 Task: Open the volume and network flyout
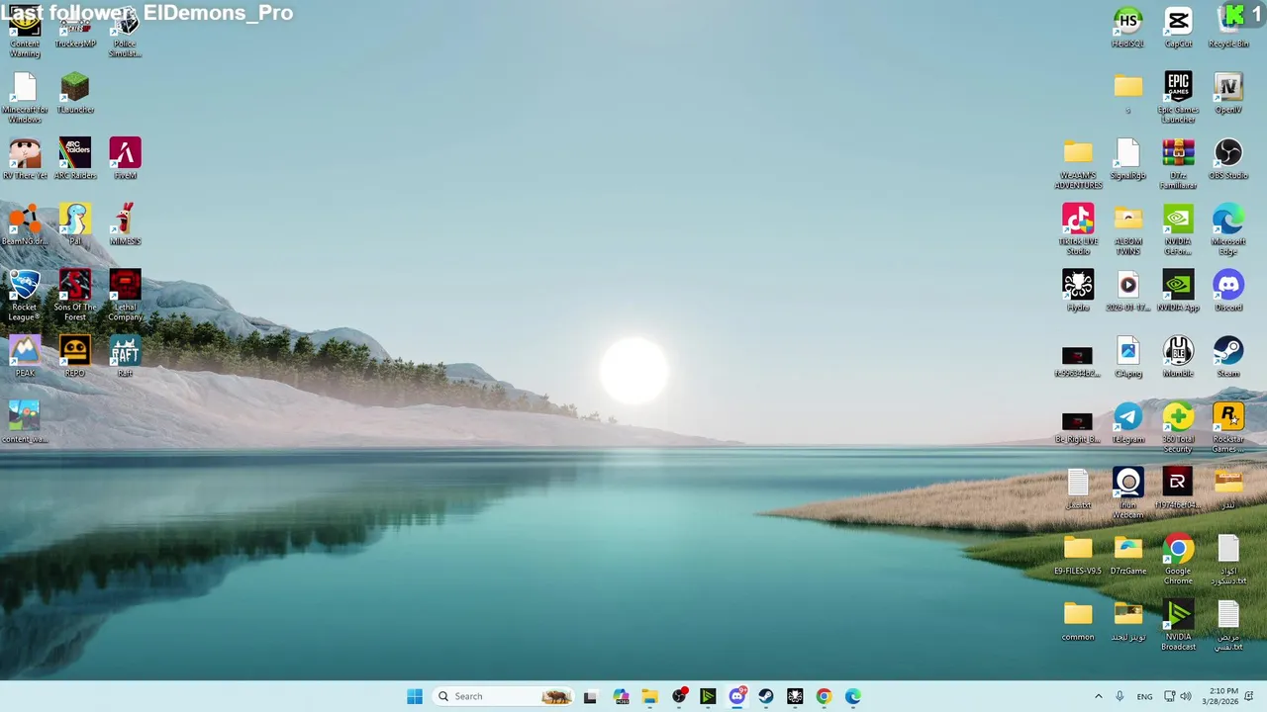1177,696
